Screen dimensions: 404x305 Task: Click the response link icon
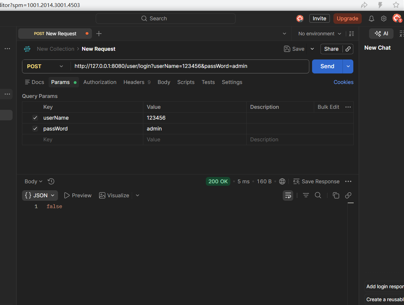coord(348,196)
